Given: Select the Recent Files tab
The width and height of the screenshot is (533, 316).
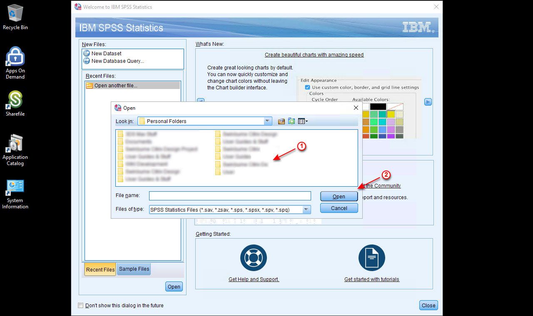Looking at the screenshot, I should point(100,269).
